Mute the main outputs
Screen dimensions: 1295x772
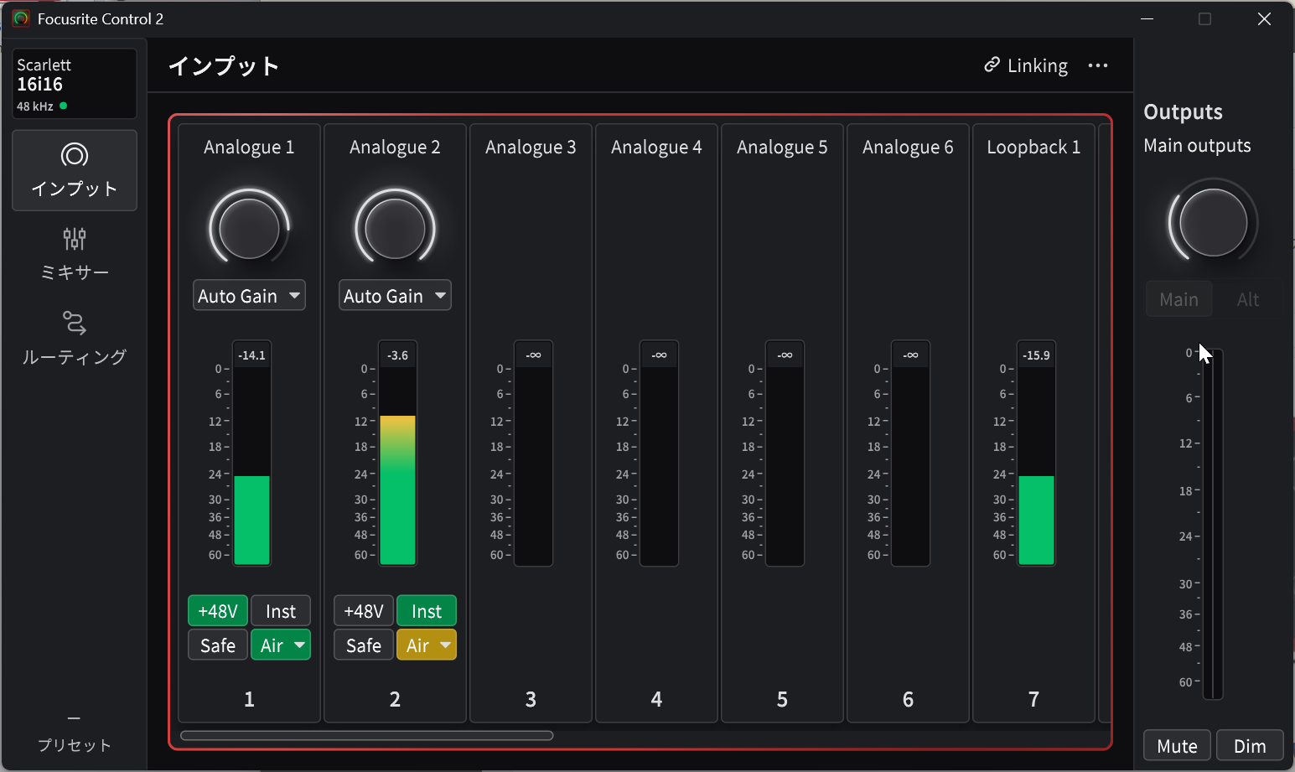[x=1177, y=746]
